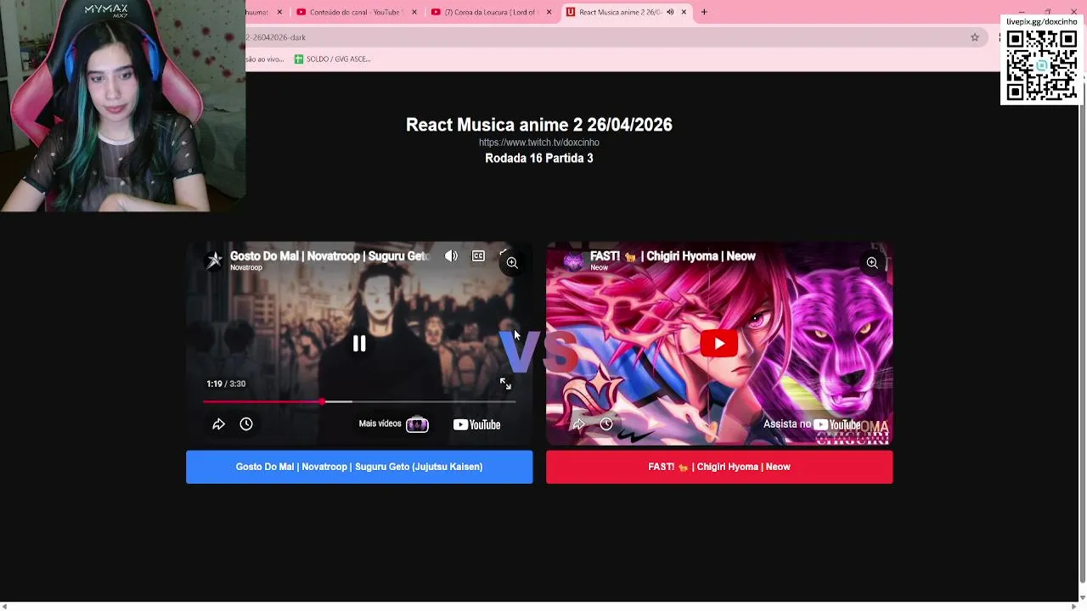Seek on the left video progress bar
This screenshot has height=611, width=1087.
tap(359, 401)
